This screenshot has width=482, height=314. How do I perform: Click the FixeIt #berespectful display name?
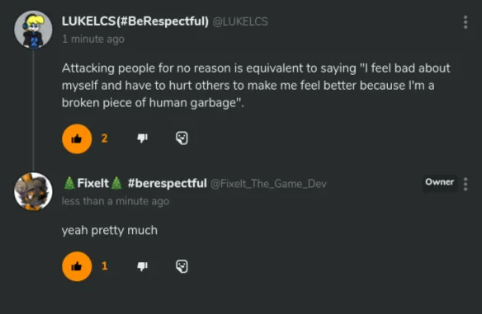pyautogui.click(x=135, y=183)
